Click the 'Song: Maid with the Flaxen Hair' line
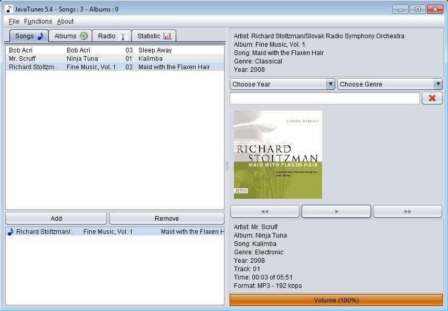 point(279,53)
